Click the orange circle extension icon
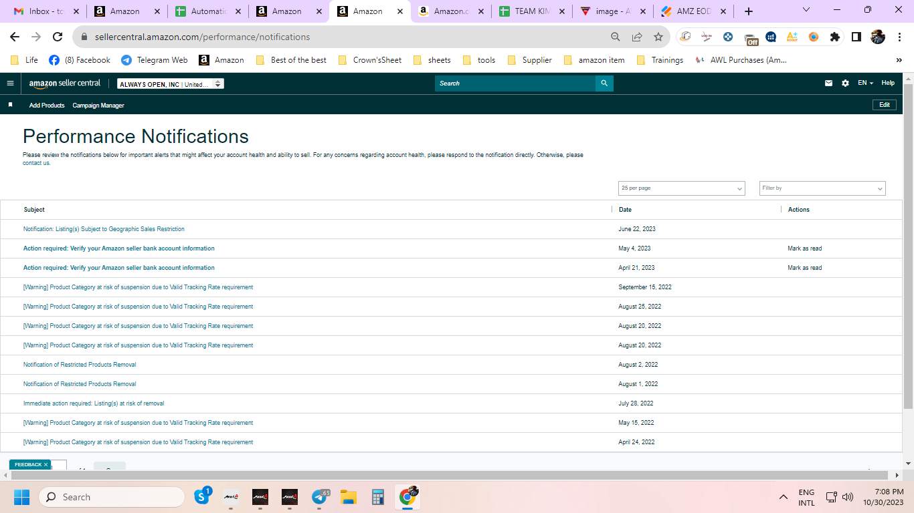This screenshot has width=914, height=513. click(814, 37)
